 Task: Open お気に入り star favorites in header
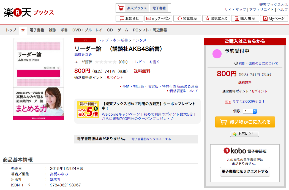[x=216, y=18]
